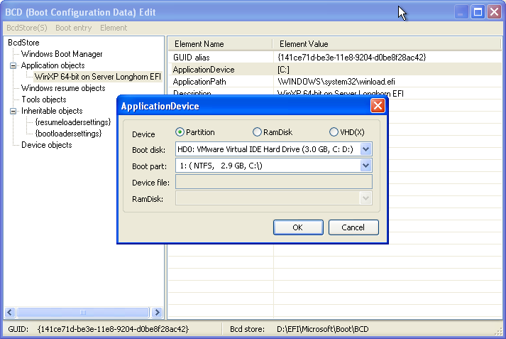This screenshot has width=506, height=339.
Task: Cancel the ApplicationDevice dialog
Action: point(353,227)
